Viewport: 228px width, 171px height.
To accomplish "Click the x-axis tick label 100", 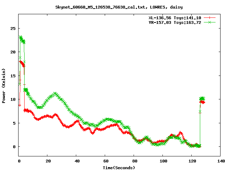I will 164,161.
